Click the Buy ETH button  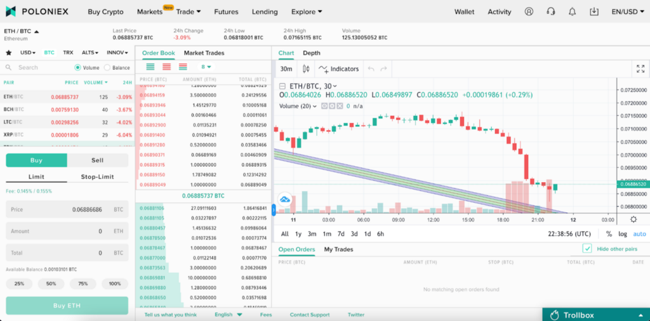tap(67, 306)
